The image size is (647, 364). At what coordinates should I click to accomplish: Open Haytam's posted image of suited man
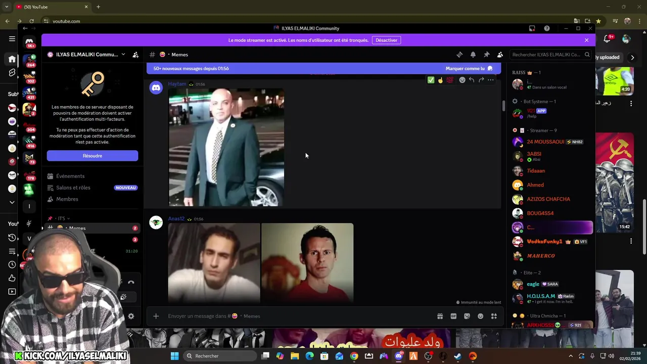coord(226,148)
